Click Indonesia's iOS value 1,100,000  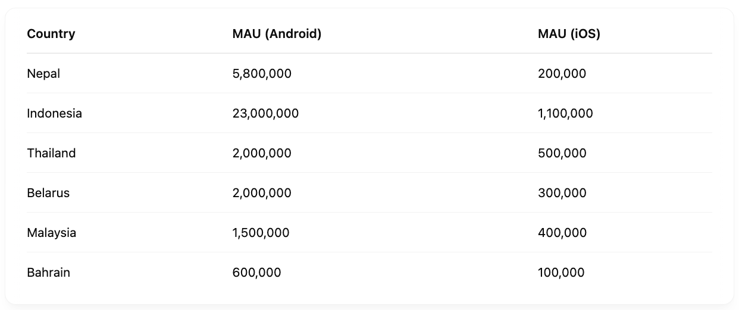[x=565, y=113]
